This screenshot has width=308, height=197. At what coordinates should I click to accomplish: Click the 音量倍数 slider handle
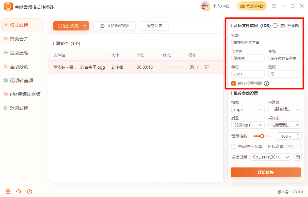[x=262, y=136]
